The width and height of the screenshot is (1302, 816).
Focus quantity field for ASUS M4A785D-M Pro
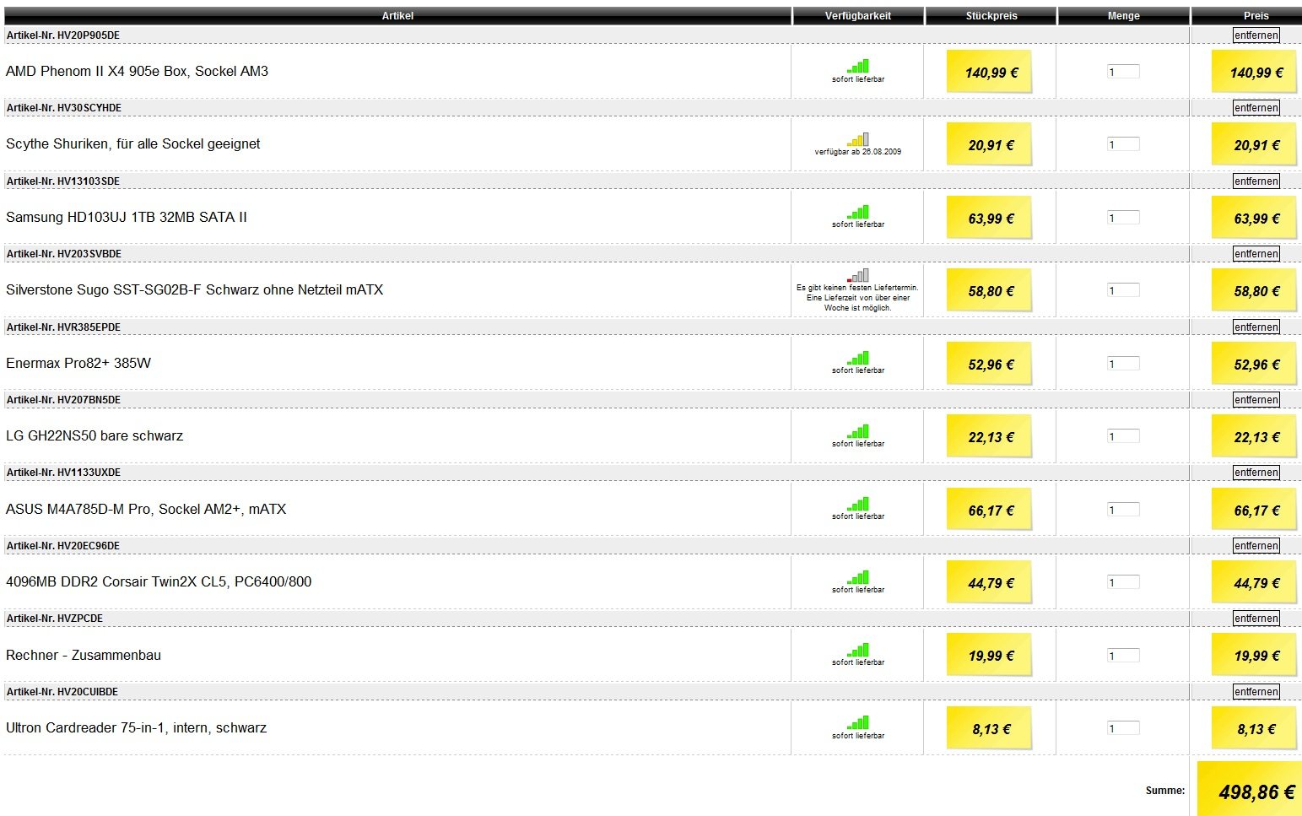(x=1123, y=510)
